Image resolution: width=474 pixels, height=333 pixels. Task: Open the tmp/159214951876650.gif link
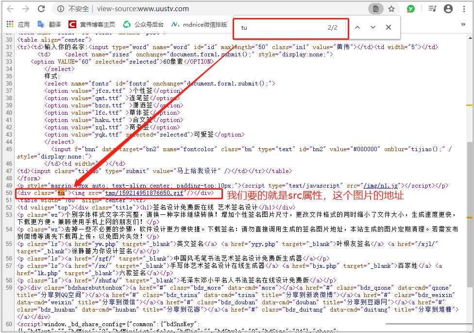[144, 193]
